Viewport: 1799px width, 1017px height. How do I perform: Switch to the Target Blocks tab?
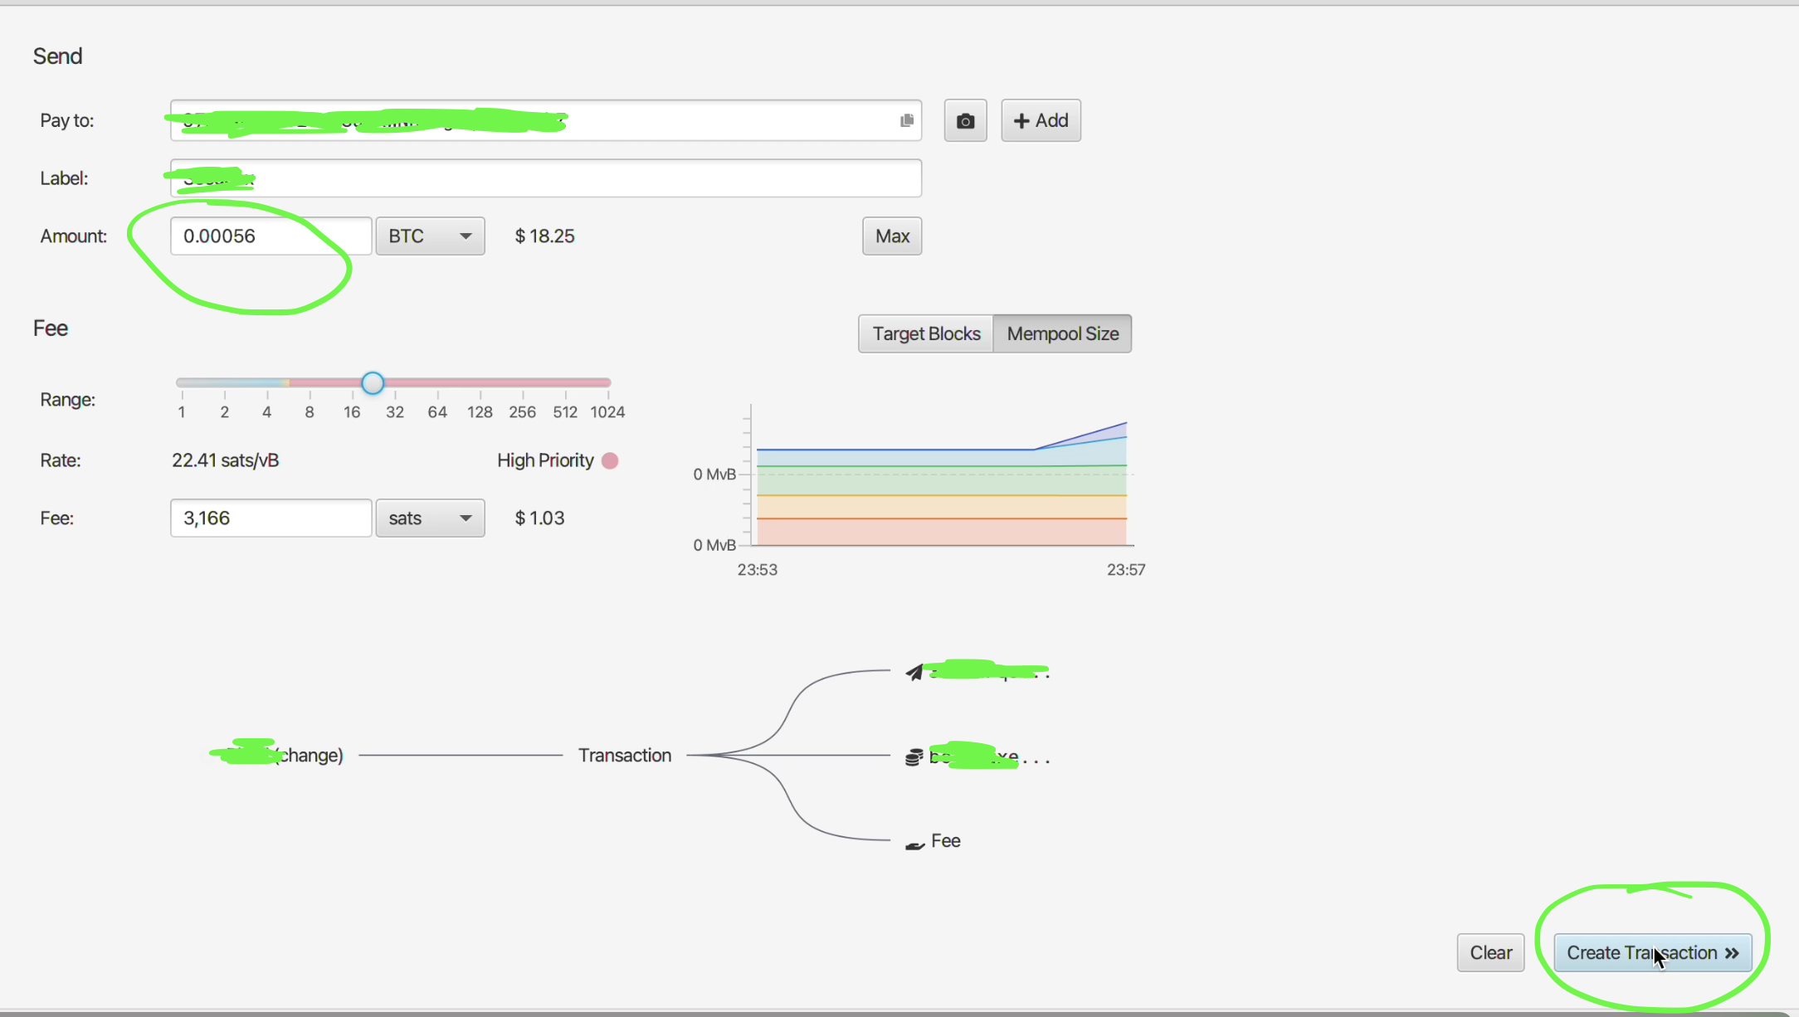[924, 333]
